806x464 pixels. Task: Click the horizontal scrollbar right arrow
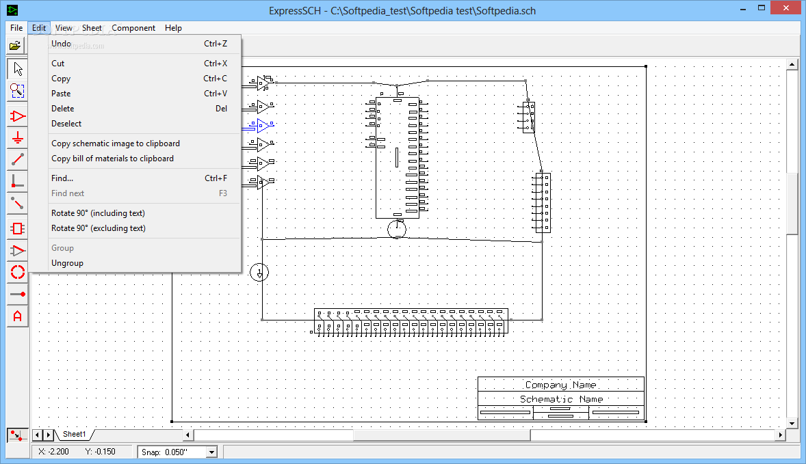[780, 435]
